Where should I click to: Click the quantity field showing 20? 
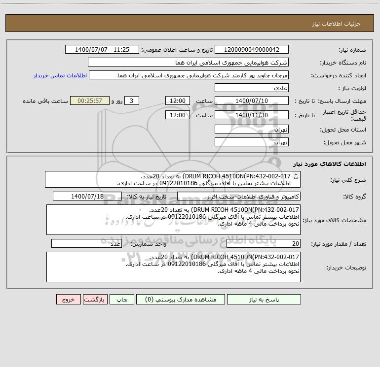tap(264, 243)
